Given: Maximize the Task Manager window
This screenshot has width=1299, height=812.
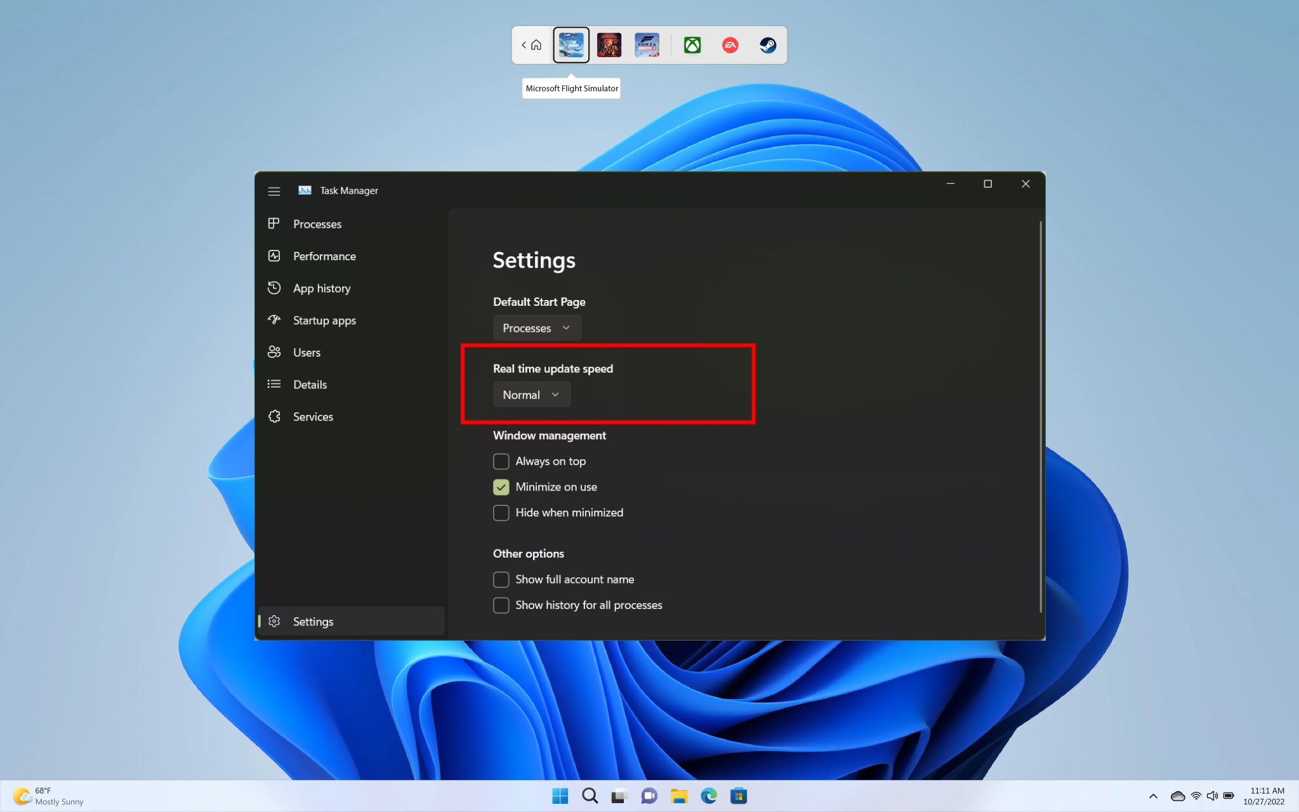Looking at the screenshot, I should (987, 184).
